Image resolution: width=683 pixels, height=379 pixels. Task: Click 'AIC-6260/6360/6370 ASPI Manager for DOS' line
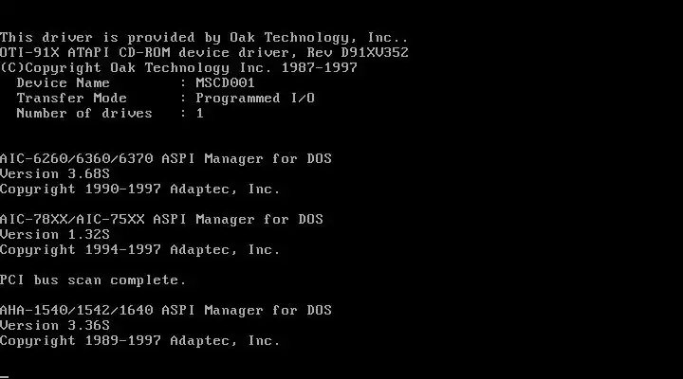click(166, 159)
